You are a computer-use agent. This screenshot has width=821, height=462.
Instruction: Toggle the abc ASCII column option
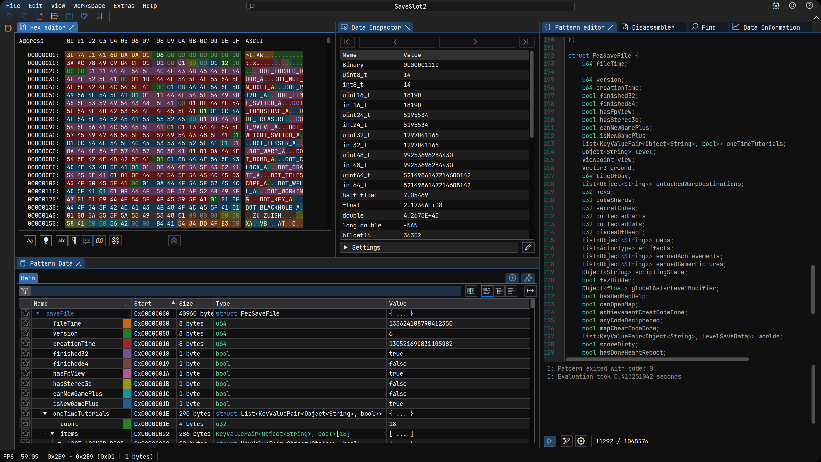[x=62, y=241]
